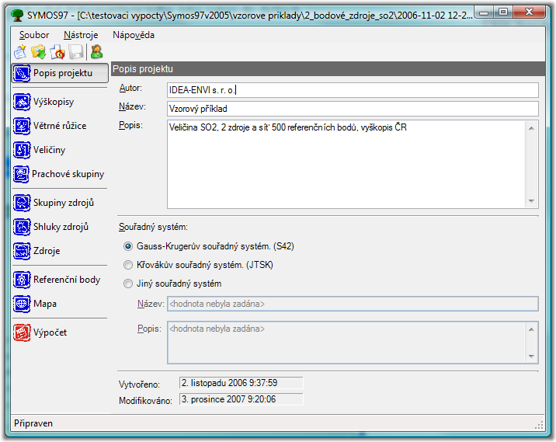The image size is (556, 442).
Task: Show the Mapa section
Action: coord(35,304)
